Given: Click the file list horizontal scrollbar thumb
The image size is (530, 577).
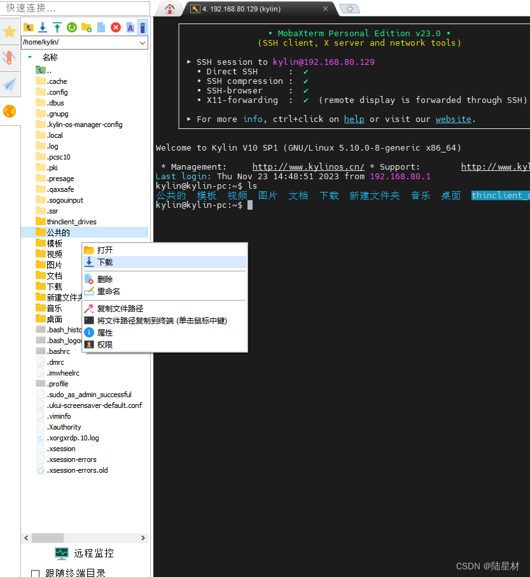Looking at the screenshot, I should 48,538.
